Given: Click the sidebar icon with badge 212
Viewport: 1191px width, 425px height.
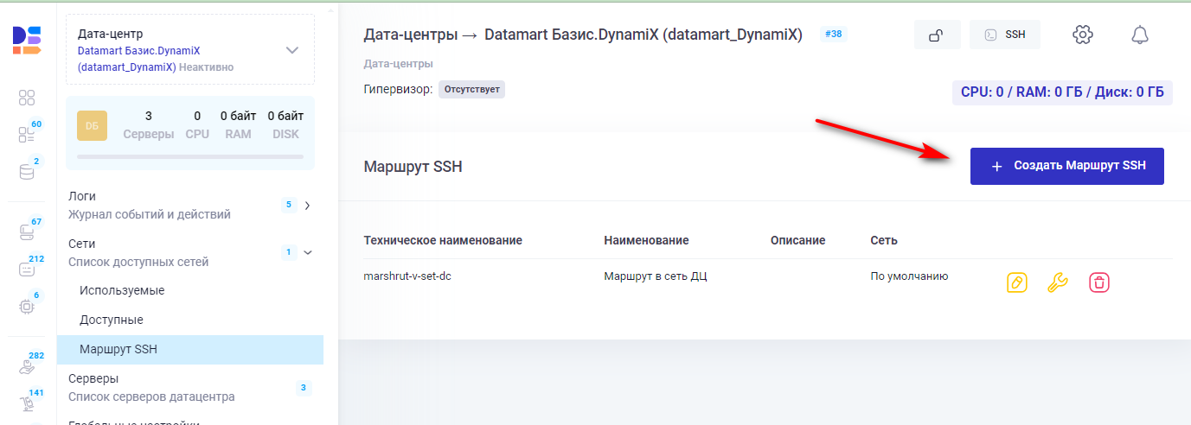Looking at the screenshot, I should 27,269.
